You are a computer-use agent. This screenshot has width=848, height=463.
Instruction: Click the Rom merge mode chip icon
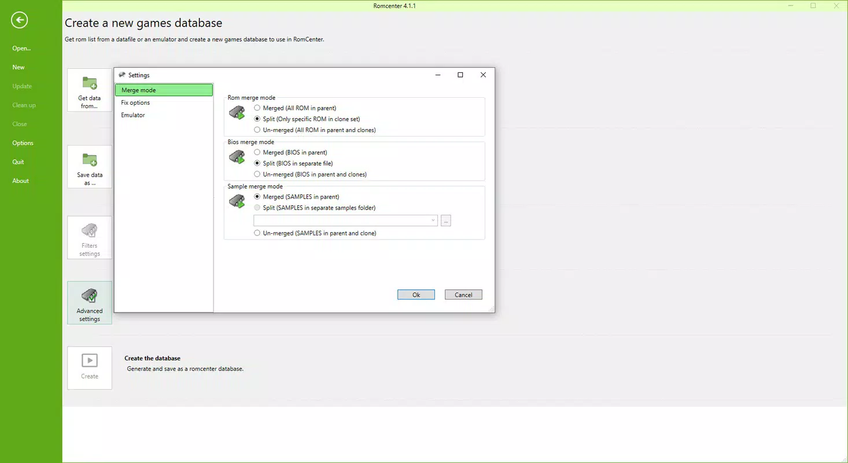coord(237,112)
